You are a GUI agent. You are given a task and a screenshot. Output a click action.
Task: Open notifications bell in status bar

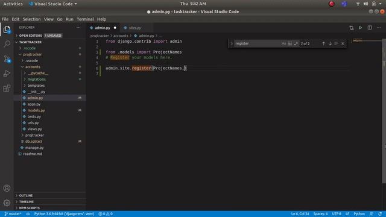coord(380,214)
